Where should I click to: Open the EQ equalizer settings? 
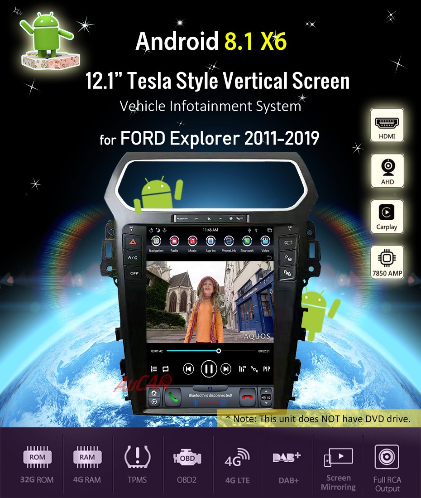(242, 369)
